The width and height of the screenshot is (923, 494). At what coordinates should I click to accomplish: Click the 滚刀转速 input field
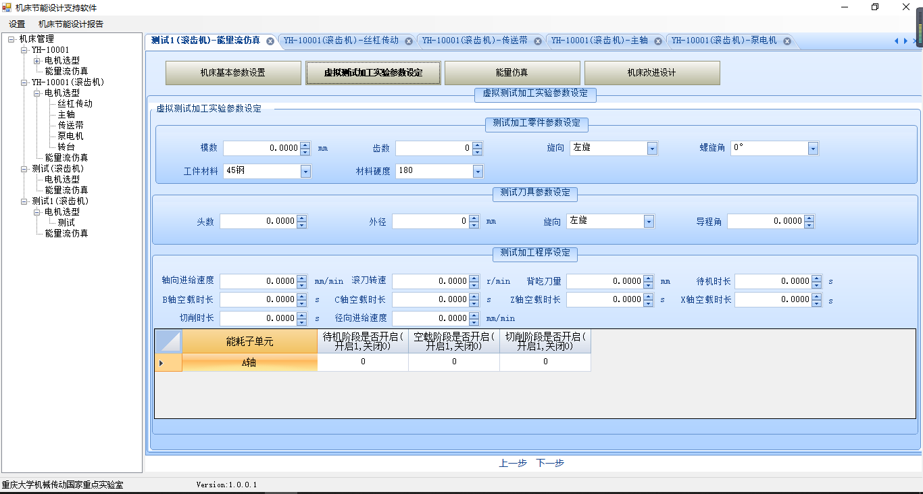[x=430, y=281]
